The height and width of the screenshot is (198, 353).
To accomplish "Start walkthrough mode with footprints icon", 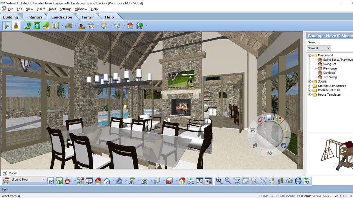I will coord(281,181).
